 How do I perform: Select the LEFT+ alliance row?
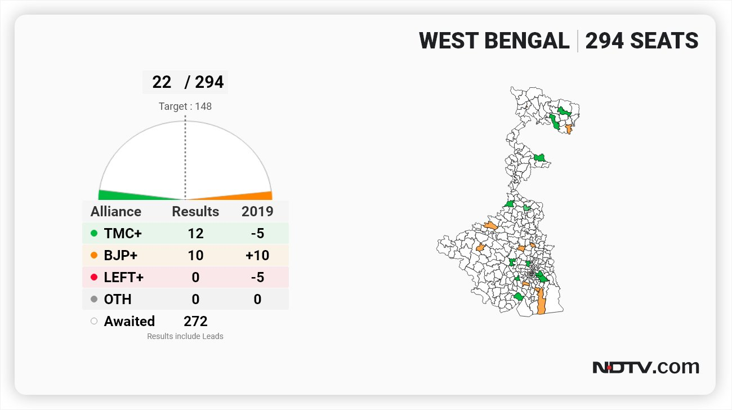click(185, 277)
